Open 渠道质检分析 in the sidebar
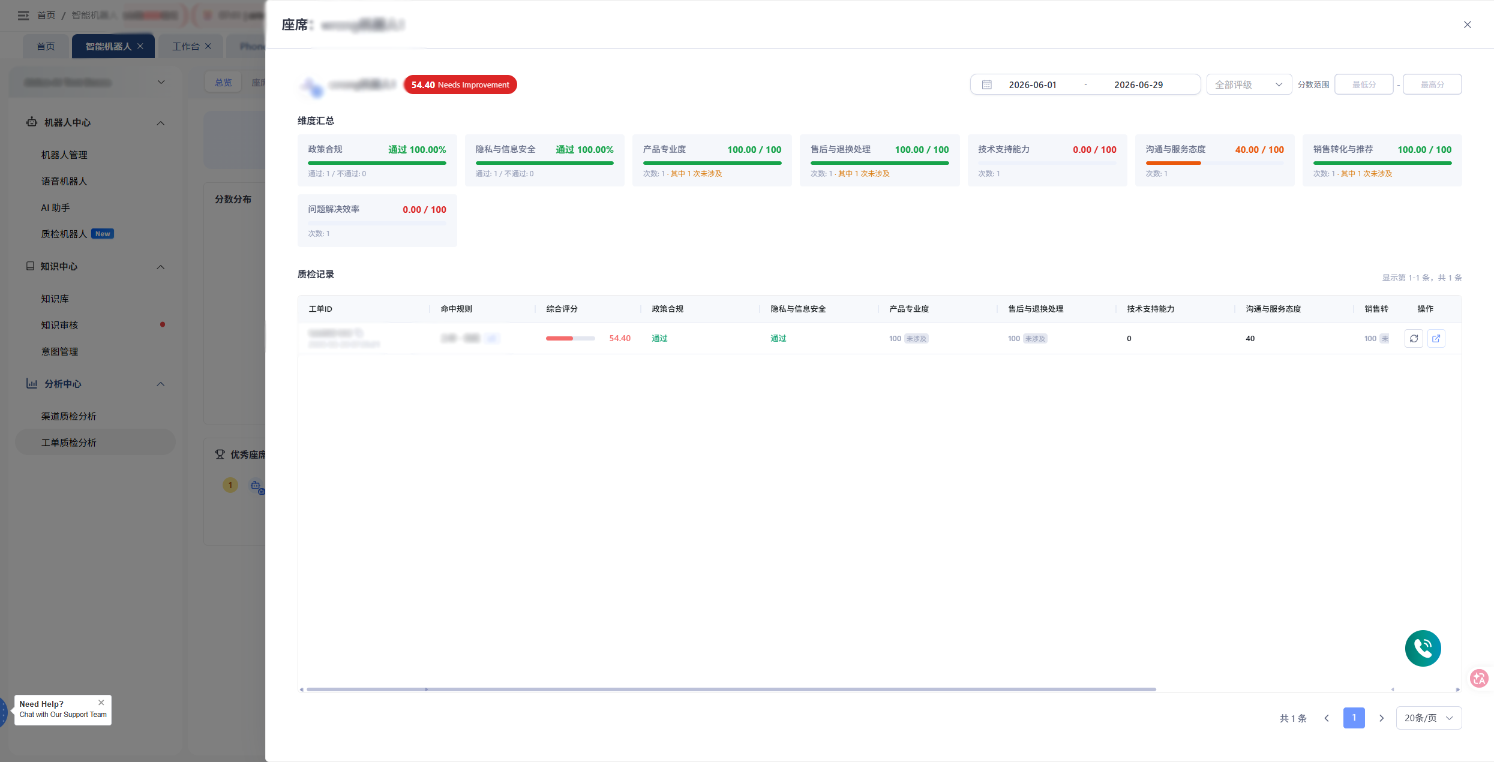1494x762 pixels. pyautogui.click(x=68, y=416)
